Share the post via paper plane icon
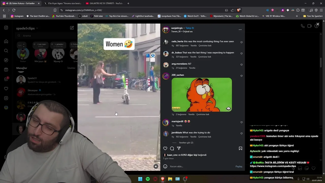Viewport: 325px width, 183px height. pos(179,148)
